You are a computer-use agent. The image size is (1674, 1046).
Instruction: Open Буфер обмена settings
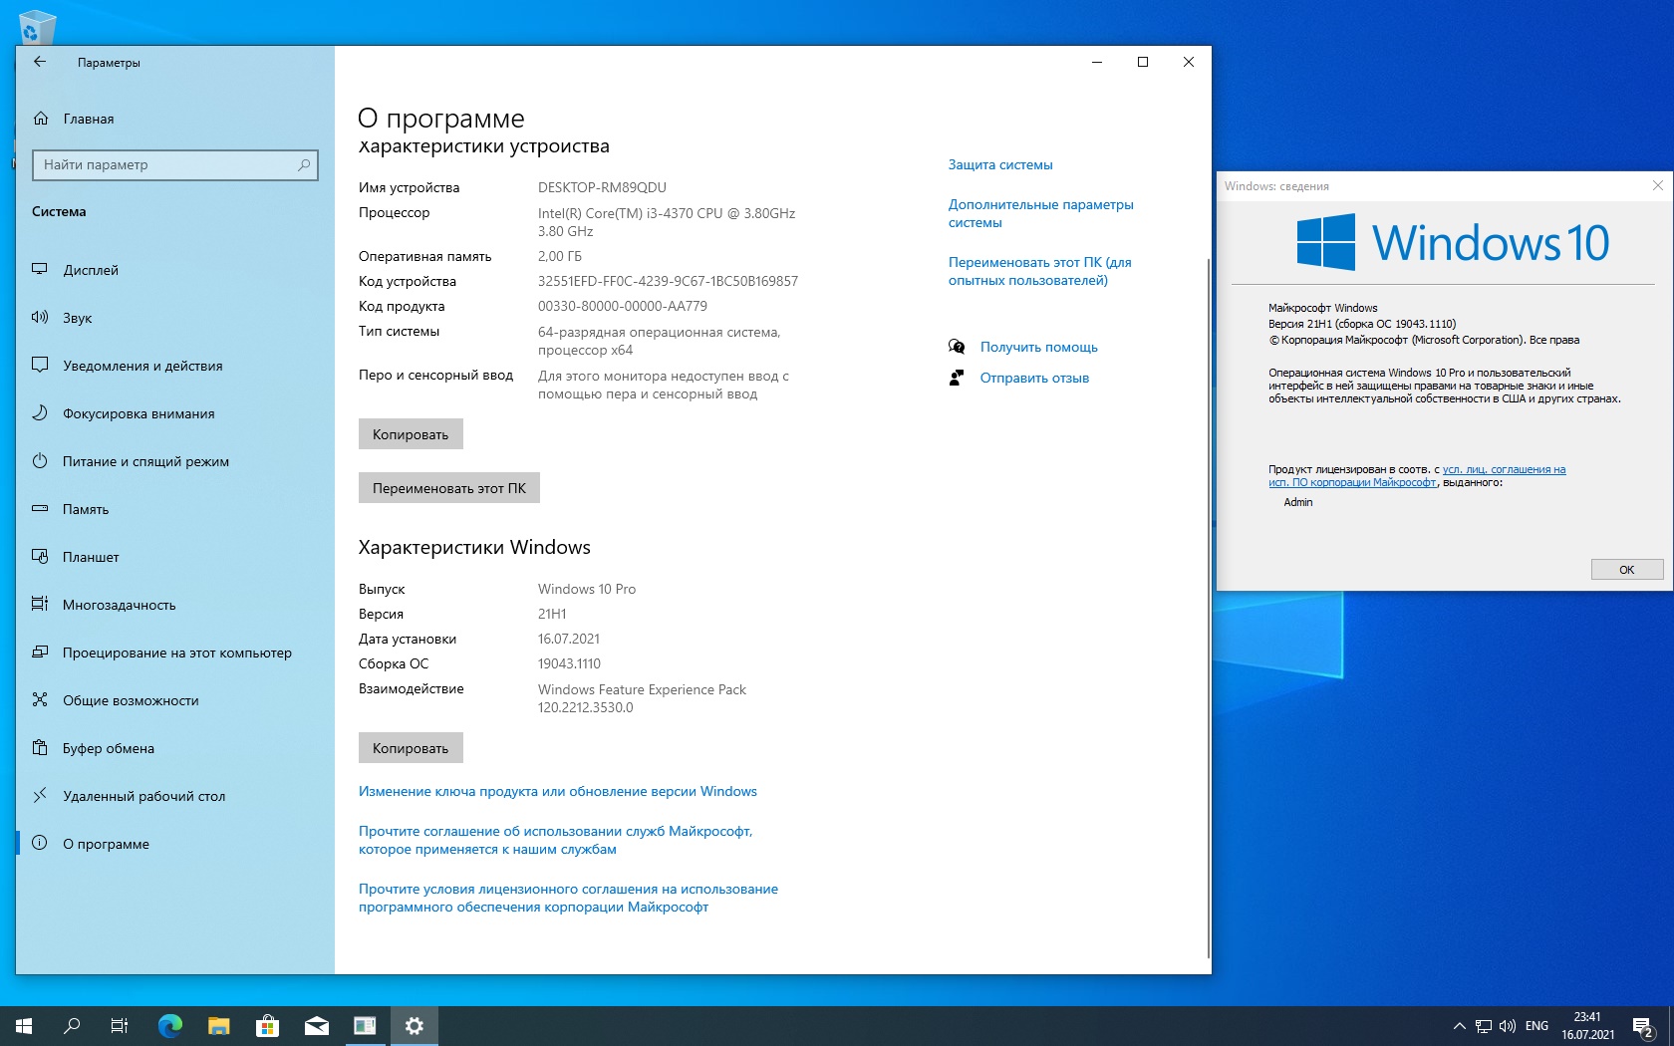(x=175, y=748)
